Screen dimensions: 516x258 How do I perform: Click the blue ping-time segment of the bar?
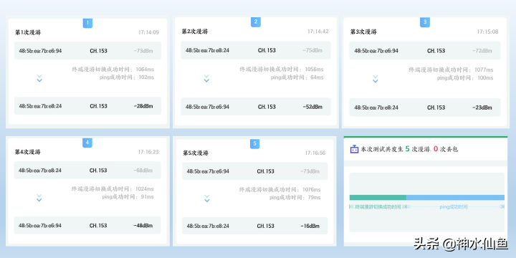(456, 198)
